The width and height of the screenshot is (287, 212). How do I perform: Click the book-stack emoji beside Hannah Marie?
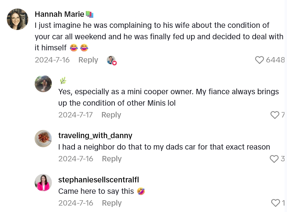89,14
